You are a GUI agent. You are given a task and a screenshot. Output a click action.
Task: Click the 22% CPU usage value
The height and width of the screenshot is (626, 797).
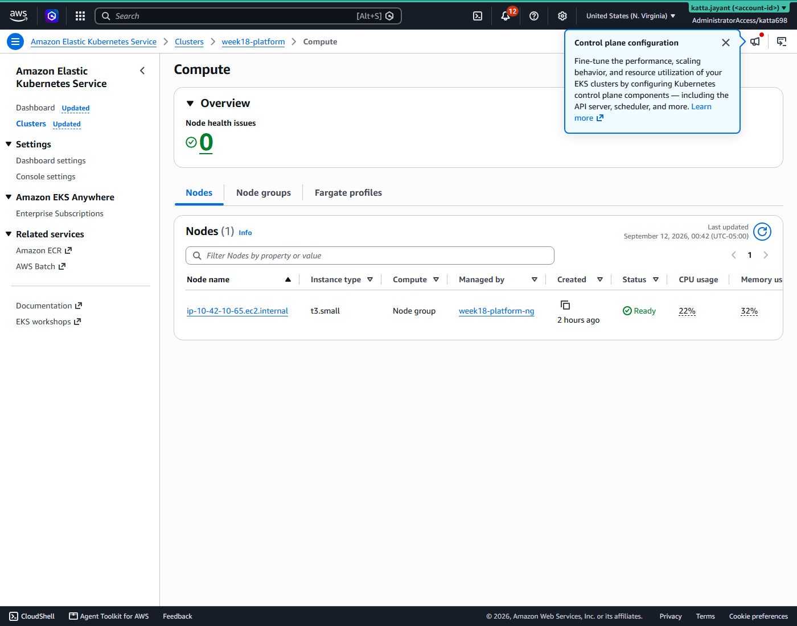pyautogui.click(x=687, y=311)
